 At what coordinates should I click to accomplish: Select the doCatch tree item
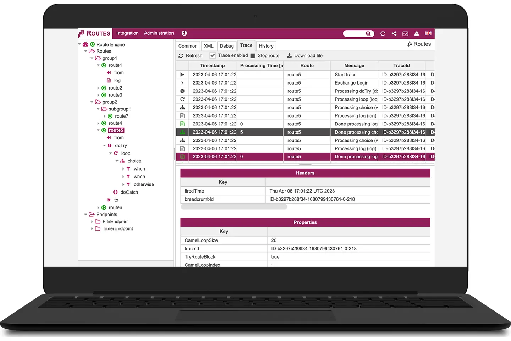pos(129,192)
